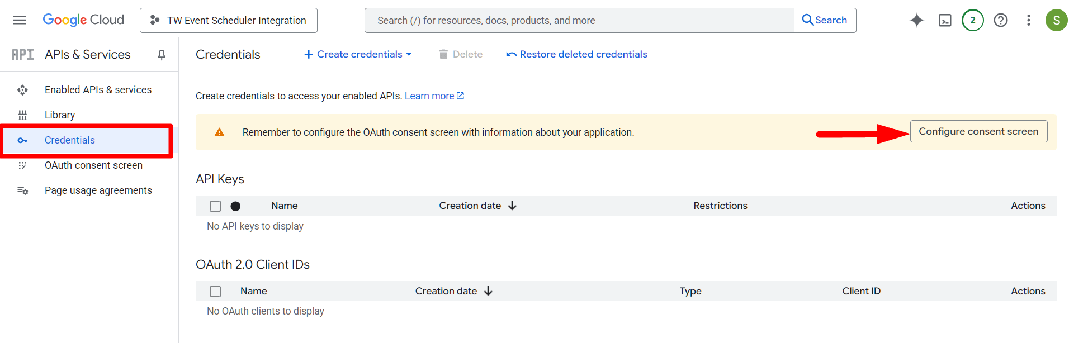Click the Client ID column header

point(861,291)
